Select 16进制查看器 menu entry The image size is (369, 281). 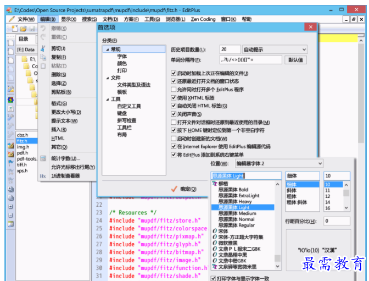(65, 176)
